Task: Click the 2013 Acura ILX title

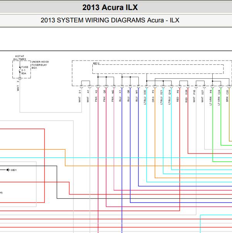Action: click(x=110, y=7)
